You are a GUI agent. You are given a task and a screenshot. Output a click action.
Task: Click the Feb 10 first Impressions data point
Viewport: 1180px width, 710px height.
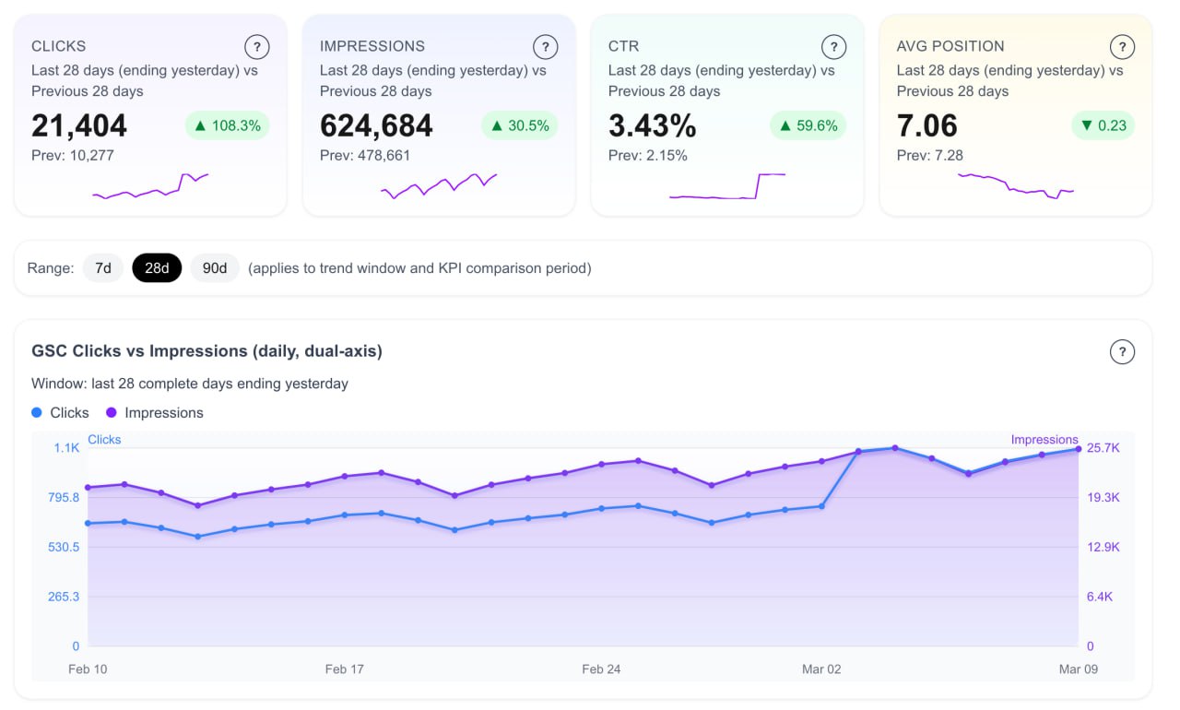[x=88, y=487]
